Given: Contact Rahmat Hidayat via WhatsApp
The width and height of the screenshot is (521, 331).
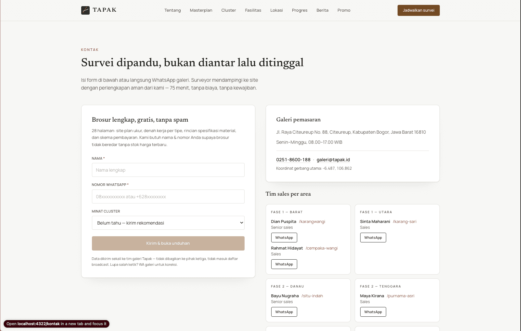Looking at the screenshot, I should 284,264.
